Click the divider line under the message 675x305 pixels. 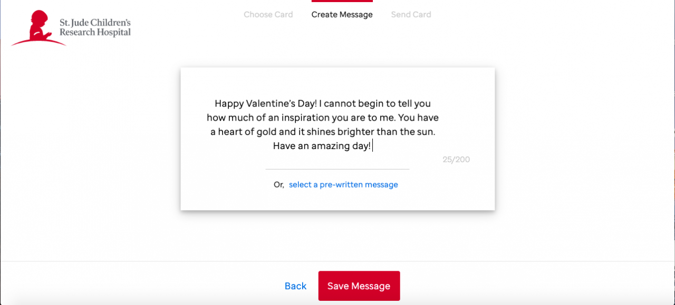[x=337, y=169]
